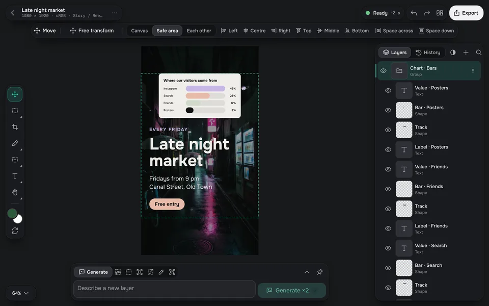Viewport: 489px width, 306px height.
Task: Click the Export button
Action: click(x=466, y=13)
